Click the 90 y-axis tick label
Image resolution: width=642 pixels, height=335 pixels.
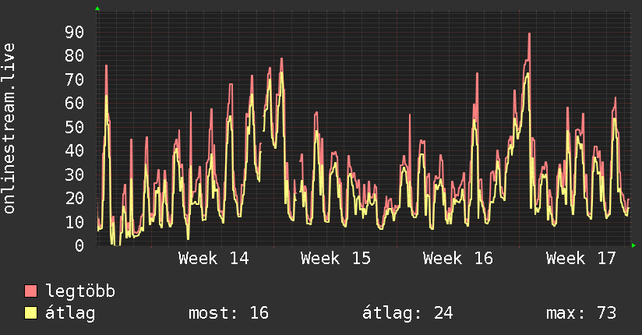(x=74, y=32)
